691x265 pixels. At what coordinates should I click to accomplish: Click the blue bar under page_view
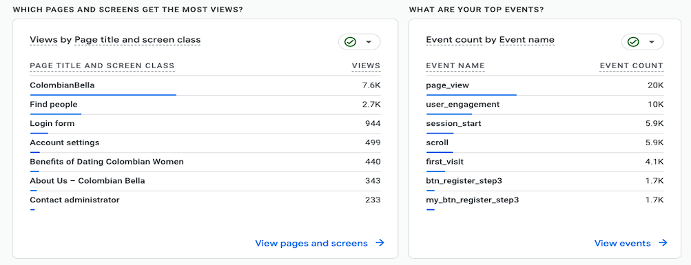click(x=471, y=95)
